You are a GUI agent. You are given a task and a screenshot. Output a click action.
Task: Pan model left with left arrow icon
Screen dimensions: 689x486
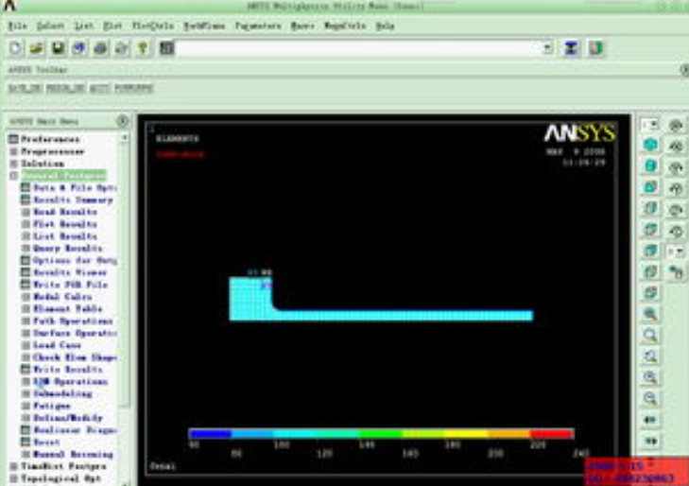coord(650,420)
